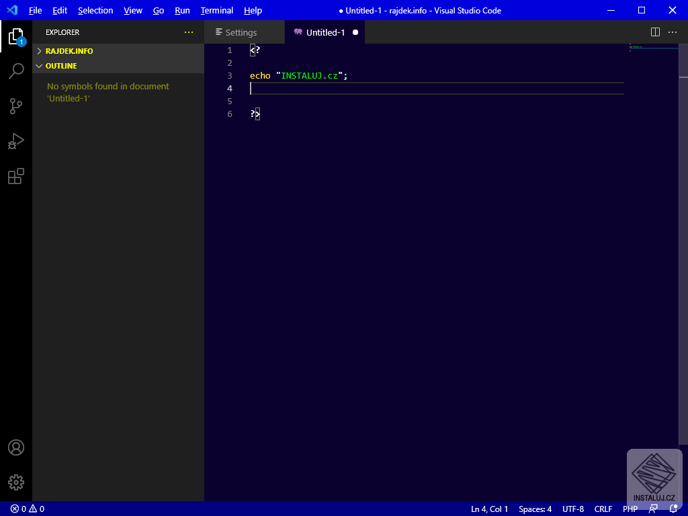Open the Terminal menu
This screenshot has height=516, width=688.
click(x=216, y=10)
